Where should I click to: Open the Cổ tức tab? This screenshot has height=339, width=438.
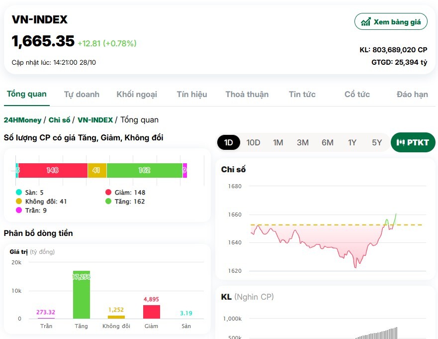coord(357,94)
